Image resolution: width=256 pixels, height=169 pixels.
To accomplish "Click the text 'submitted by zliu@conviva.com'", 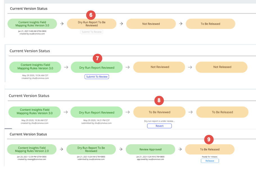I will click(x=96, y=123).
